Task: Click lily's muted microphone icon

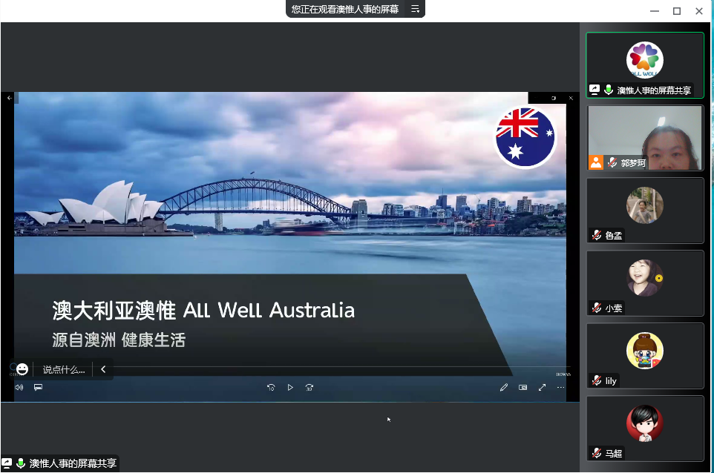Action: pyautogui.click(x=596, y=380)
